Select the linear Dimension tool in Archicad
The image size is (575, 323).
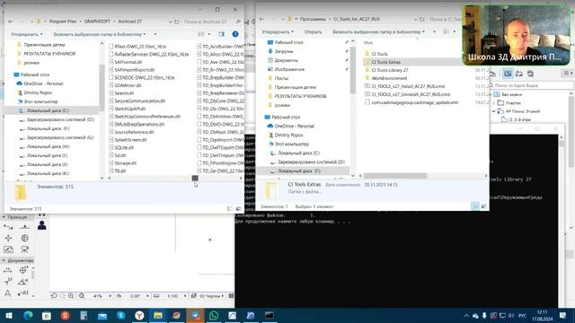pyautogui.click(x=8, y=270)
